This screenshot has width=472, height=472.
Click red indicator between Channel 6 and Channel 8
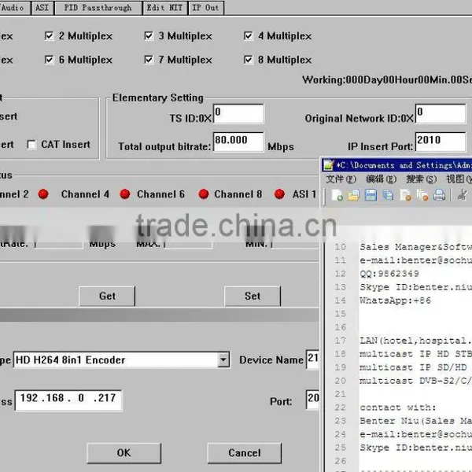204,194
